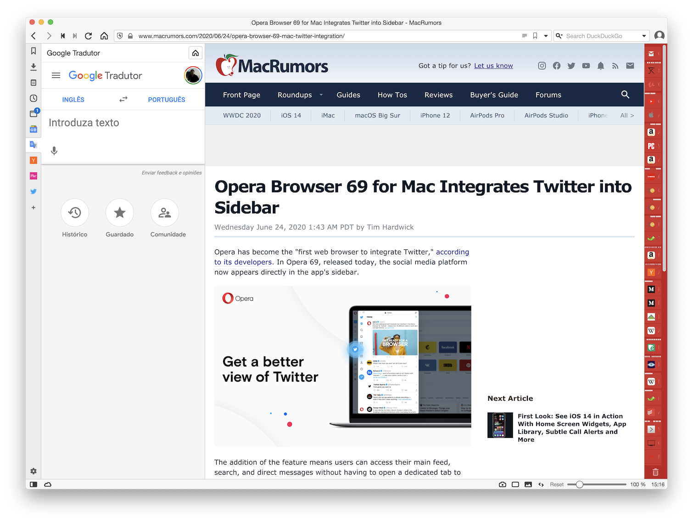Select the Google Translate web panel
Image resolution: width=693 pixels, height=523 pixels.
[34, 145]
